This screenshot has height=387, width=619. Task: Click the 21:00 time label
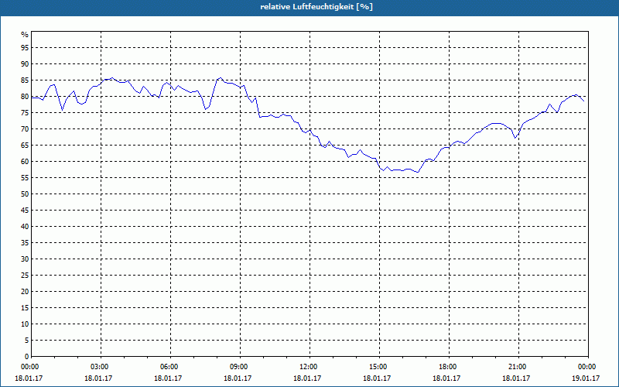tap(518, 367)
